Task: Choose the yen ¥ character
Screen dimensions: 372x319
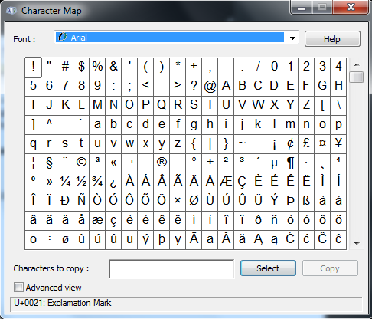Action: pos(338,143)
